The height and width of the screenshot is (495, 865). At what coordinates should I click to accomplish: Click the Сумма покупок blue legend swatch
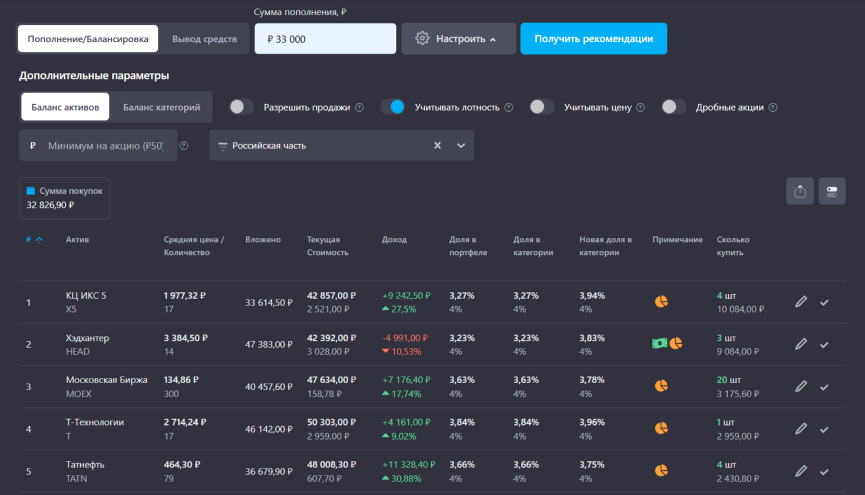[31, 191]
